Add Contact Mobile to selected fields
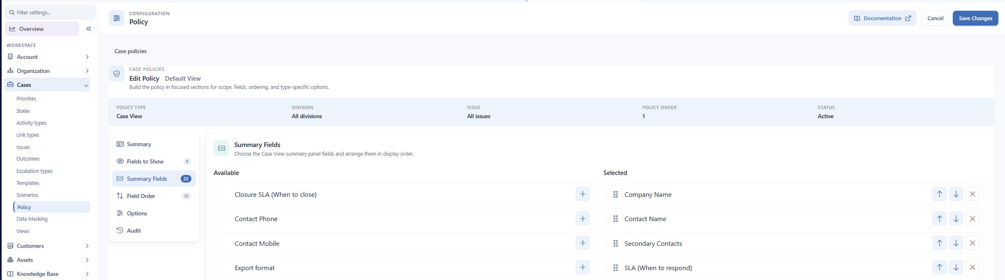 click(582, 243)
